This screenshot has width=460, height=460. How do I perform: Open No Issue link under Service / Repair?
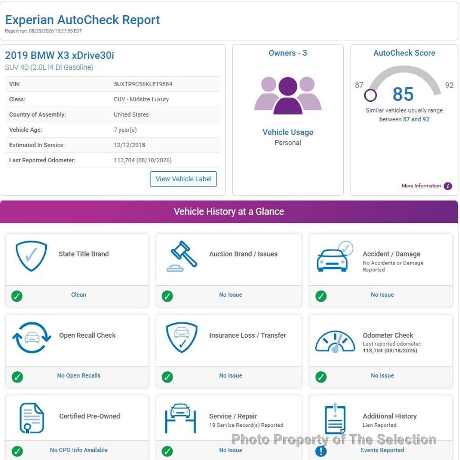pos(231,450)
